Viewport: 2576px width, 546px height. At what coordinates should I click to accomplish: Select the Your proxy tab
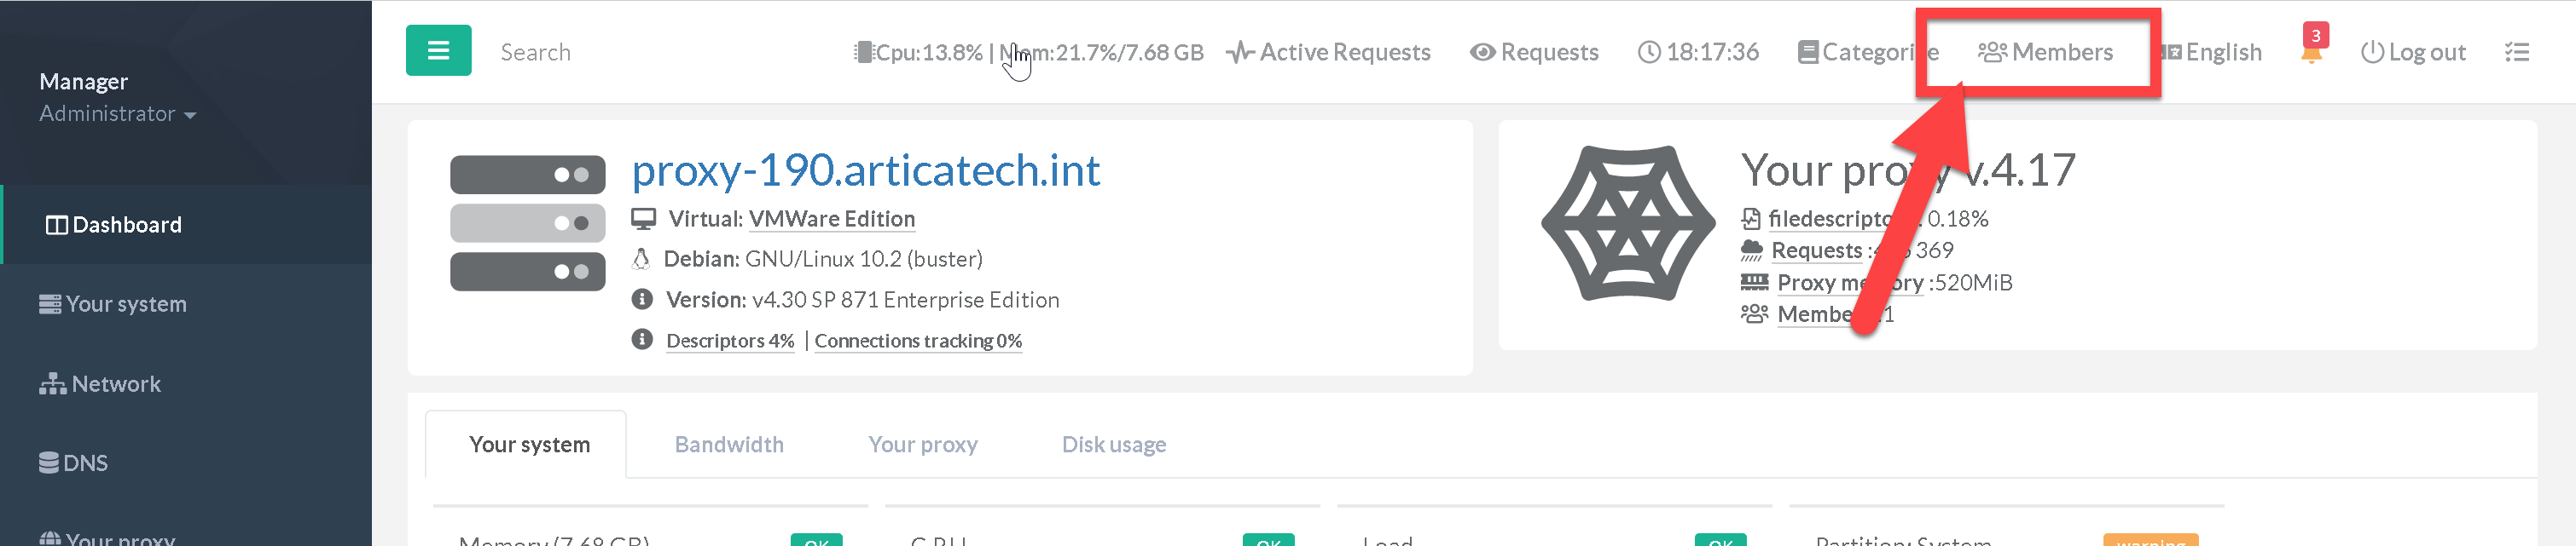pyautogui.click(x=922, y=444)
